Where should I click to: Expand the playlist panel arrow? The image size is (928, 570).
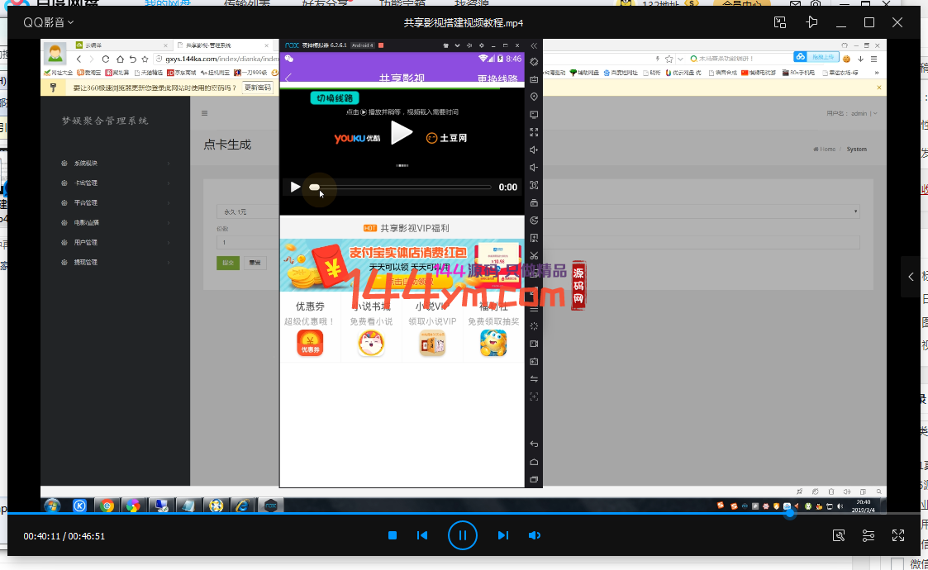910,277
